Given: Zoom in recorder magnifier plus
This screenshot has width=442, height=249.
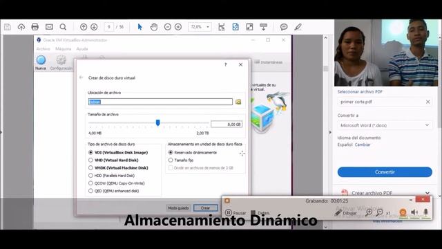Looking at the screenshot, I should (x=368, y=212).
